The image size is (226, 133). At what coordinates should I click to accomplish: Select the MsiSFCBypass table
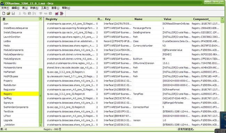click(x=11, y=76)
